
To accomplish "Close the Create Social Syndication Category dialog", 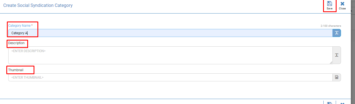I will [x=342, y=6].
